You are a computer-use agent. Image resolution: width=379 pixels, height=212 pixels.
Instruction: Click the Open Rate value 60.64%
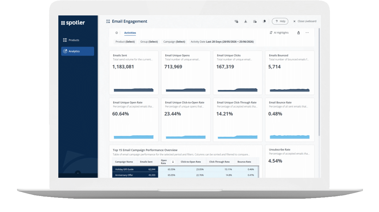121,114
